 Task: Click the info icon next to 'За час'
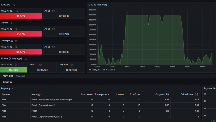(12, 23)
